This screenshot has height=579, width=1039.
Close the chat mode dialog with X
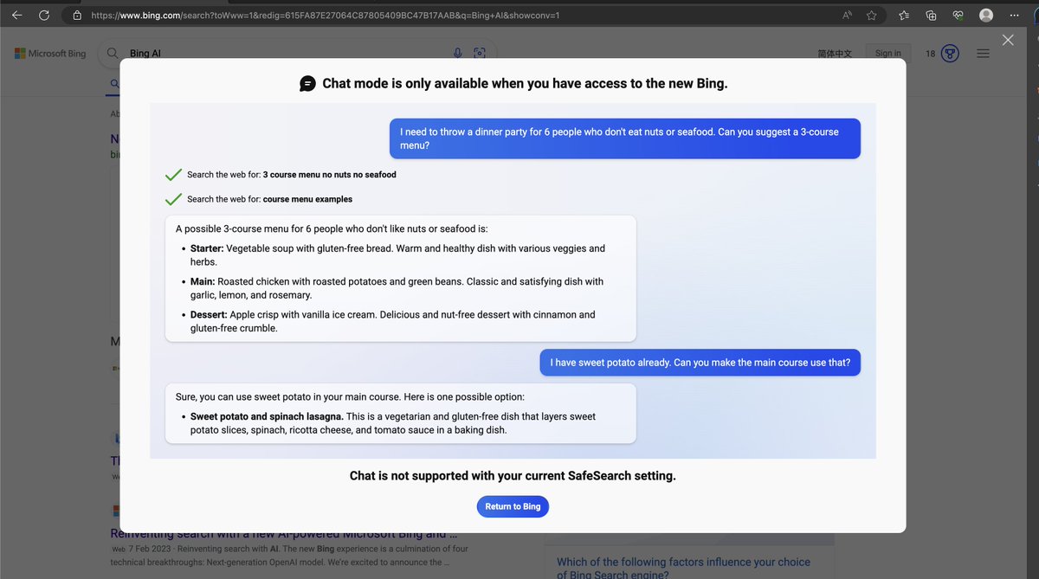1008,40
